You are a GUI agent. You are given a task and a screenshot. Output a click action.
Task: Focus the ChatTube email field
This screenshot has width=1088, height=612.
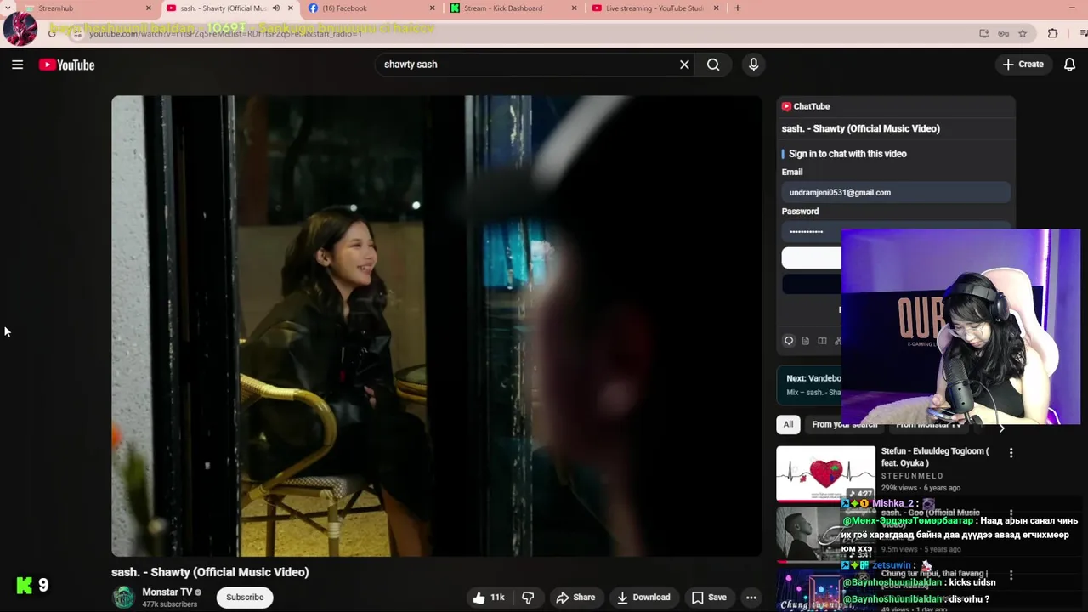(x=896, y=193)
